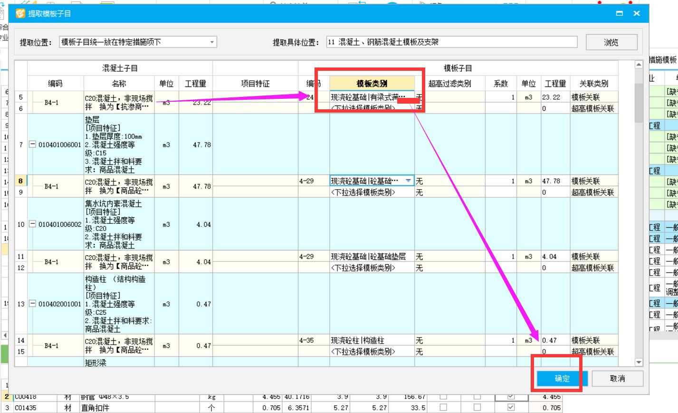This screenshot has width=678, height=413.
Task: Click row 8 template code 4-29
Action: tap(314, 181)
